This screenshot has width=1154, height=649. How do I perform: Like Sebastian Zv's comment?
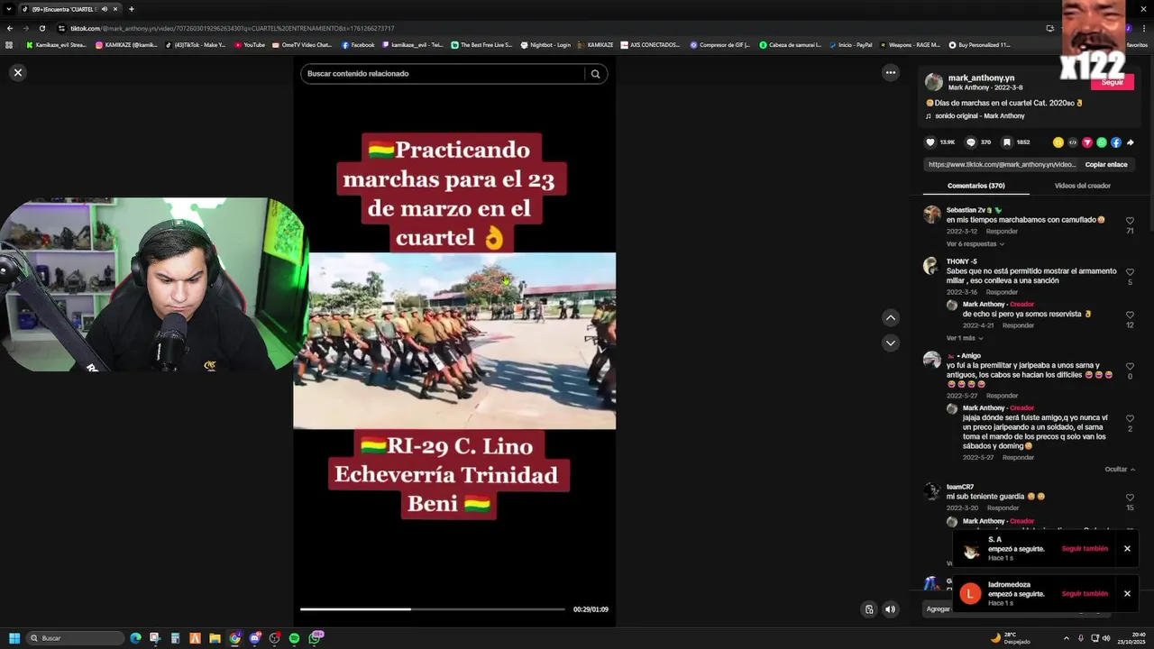[x=1130, y=221]
